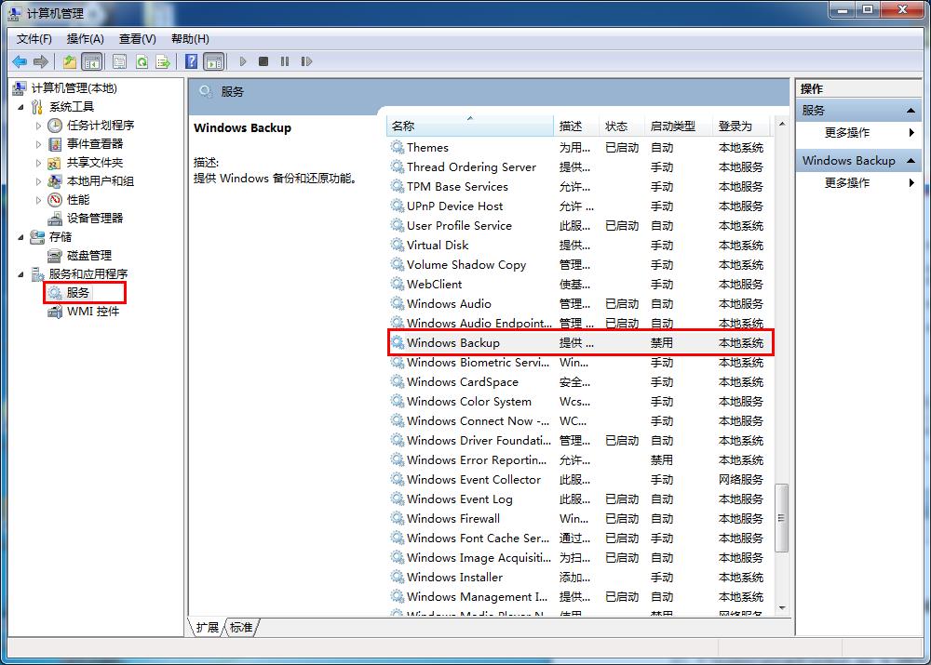Viewport: 931px width, 665px height.
Task: Click the Up one level folder icon
Action: 70,61
